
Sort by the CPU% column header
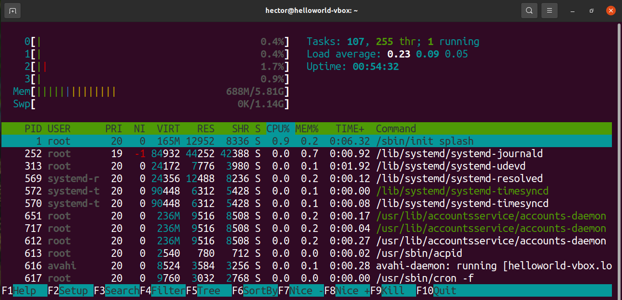coord(278,129)
